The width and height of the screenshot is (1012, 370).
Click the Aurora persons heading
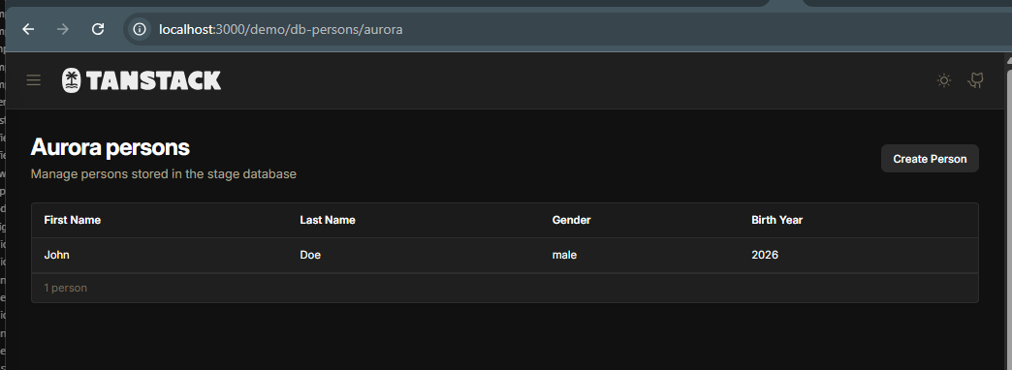[x=111, y=147]
